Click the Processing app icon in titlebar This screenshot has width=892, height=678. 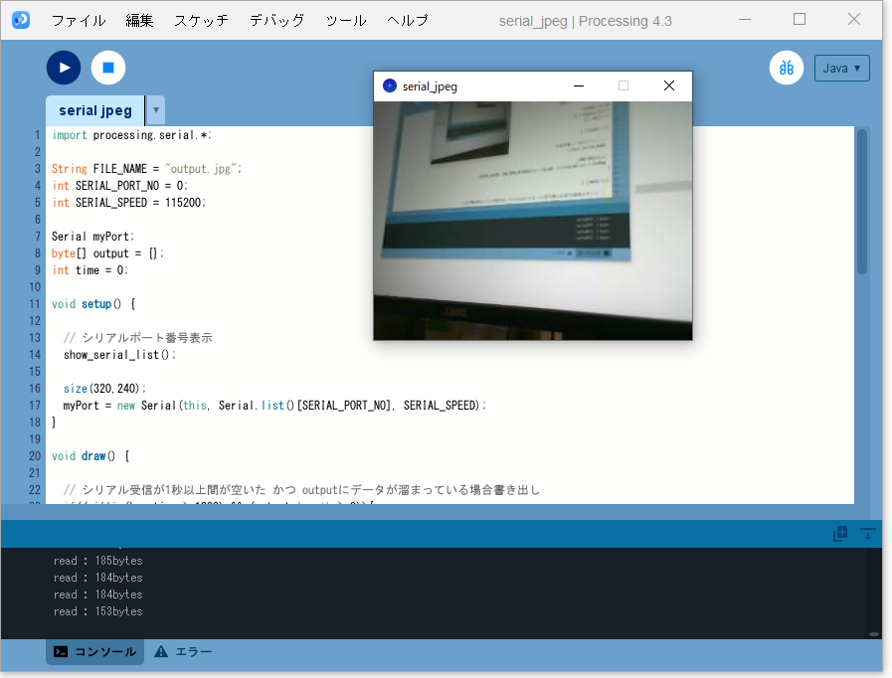tap(20, 20)
